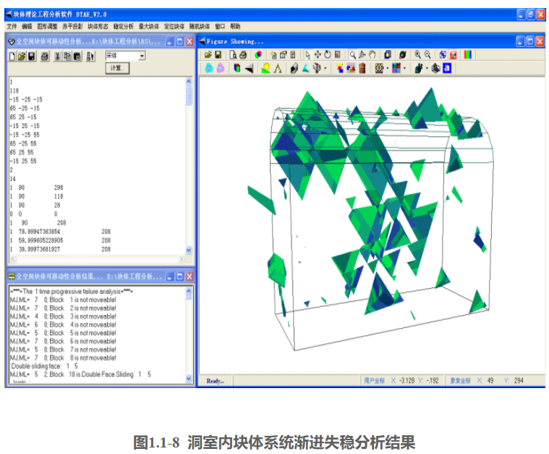Open the 文件 menu
The width and height of the screenshot is (549, 454).
[x=12, y=26]
